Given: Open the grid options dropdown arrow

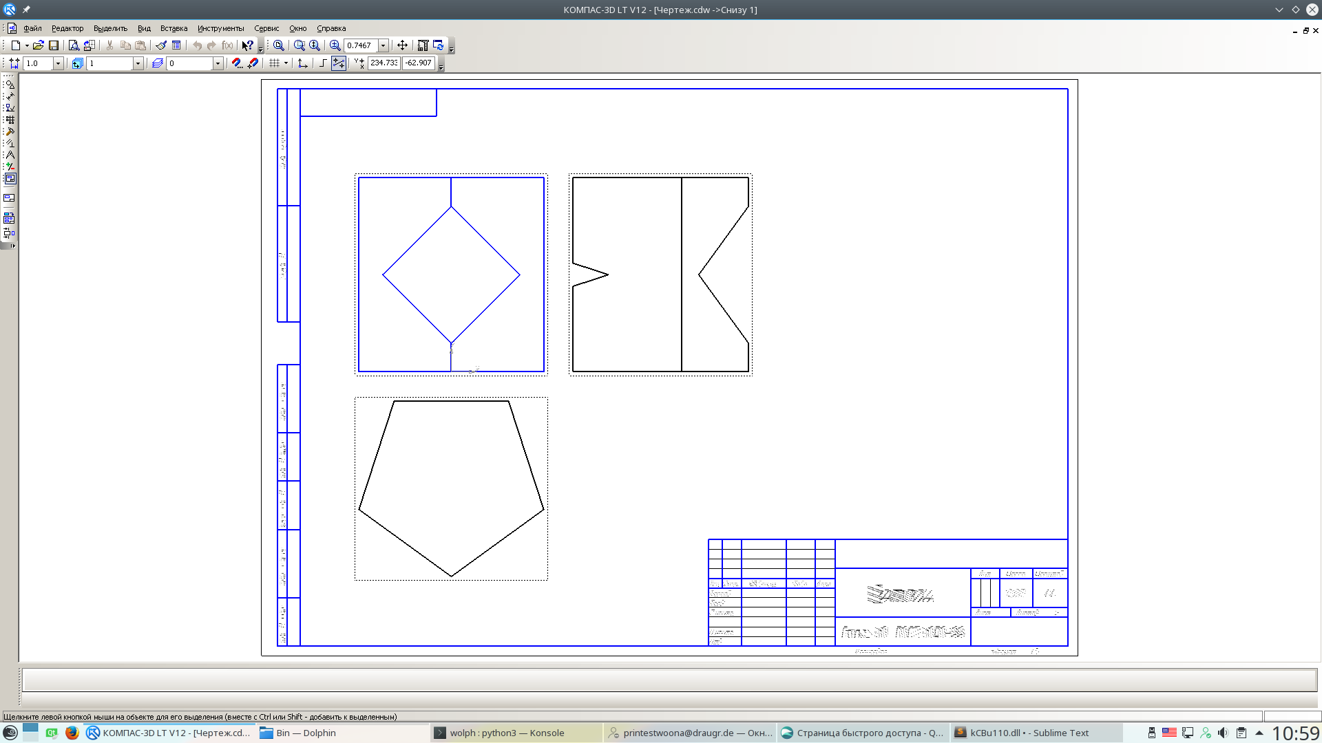Looking at the screenshot, I should [x=286, y=63].
